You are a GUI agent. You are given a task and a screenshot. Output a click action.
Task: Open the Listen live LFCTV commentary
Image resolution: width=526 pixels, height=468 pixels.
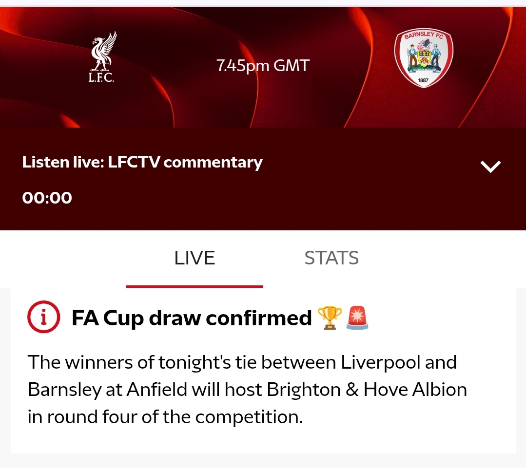(x=142, y=162)
